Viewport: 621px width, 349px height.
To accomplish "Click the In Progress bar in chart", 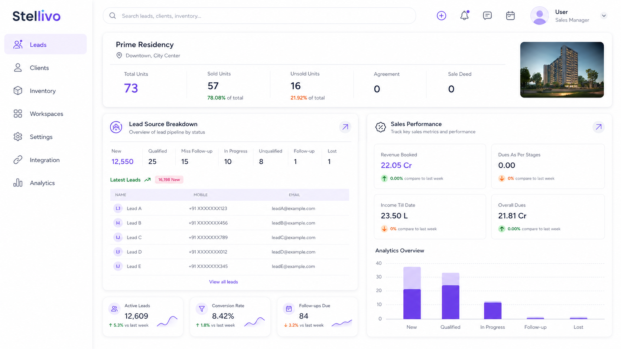I will click(x=493, y=310).
